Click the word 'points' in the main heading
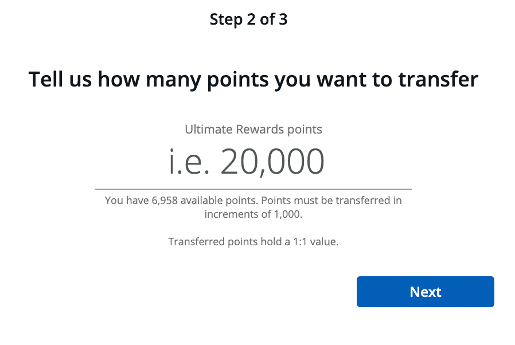This screenshot has height=345, width=515. pos(238,80)
